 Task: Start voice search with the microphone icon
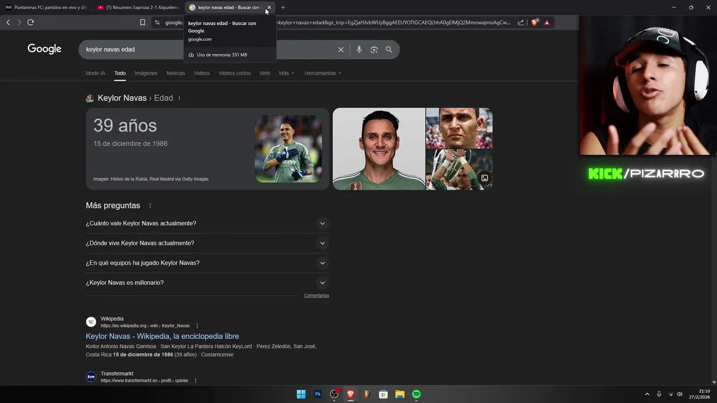coord(359,49)
